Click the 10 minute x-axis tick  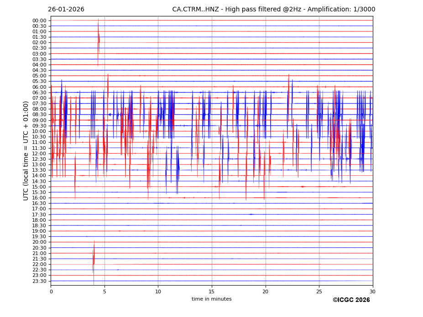click(x=158, y=291)
